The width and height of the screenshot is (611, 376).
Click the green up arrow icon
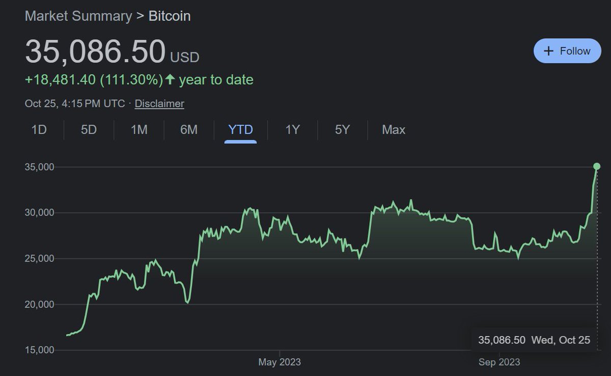pyautogui.click(x=170, y=79)
